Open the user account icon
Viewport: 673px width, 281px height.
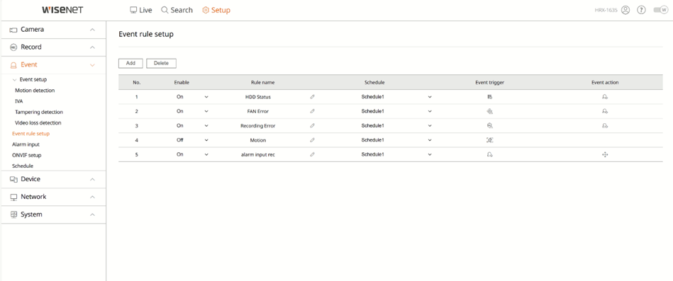click(x=625, y=10)
